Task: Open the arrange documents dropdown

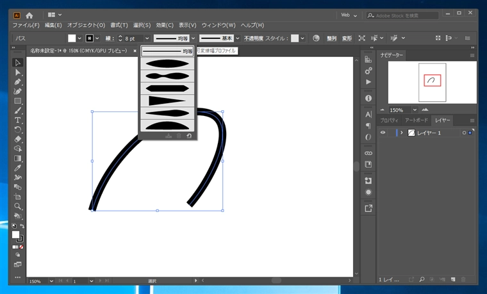Action: pyautogui.click(x=54, y=15)
